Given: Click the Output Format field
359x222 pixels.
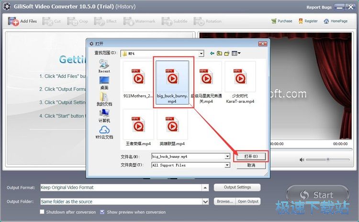Looking at the screenshot, I should coord(121,188).
